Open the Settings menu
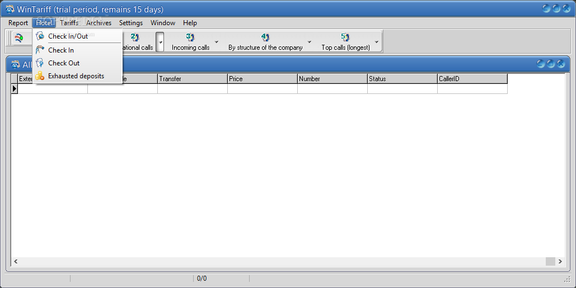 [131, 23]
